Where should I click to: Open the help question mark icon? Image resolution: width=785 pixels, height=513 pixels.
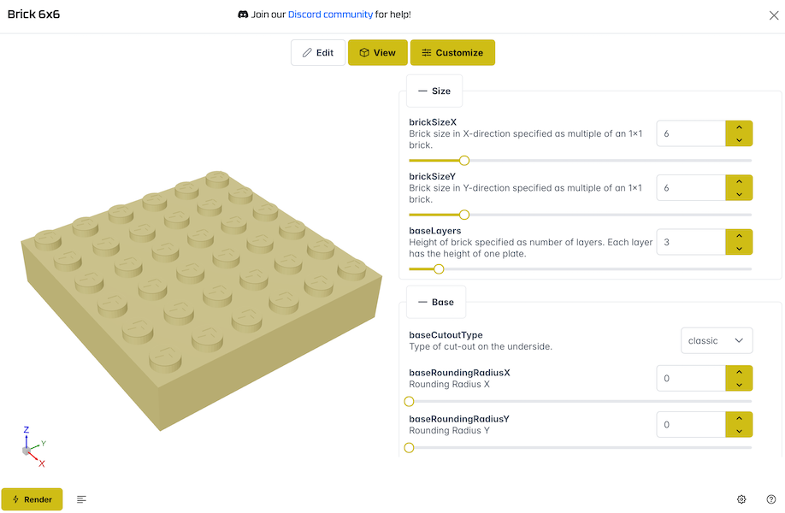coord(770,498)
